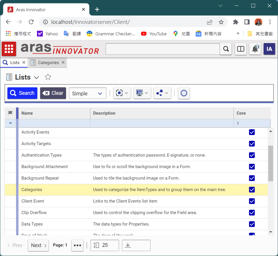Go back in browser history
This screenshot has height=256, width=278.
pos(8,22)
